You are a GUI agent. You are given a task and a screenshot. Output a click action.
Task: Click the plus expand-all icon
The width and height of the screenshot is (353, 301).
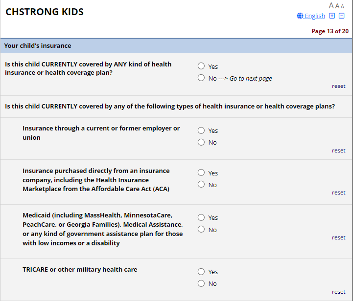tap(332, 16)
